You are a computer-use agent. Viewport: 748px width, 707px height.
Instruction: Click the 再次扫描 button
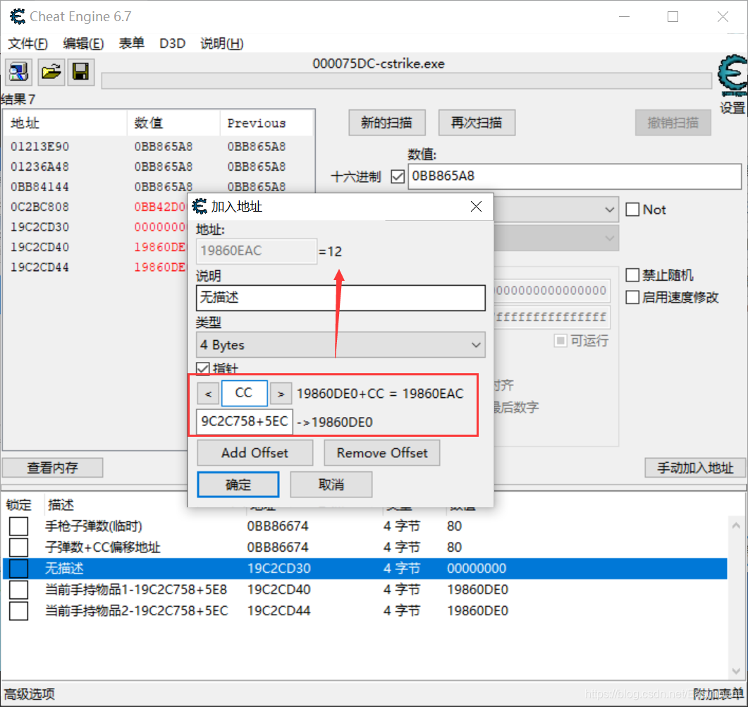click(477, 123)
